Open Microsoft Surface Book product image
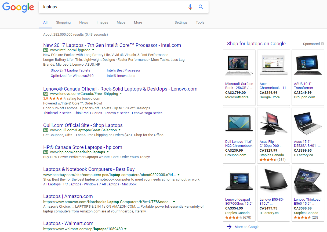The height and width of the screenshot is (232, 327). [239, 65]
